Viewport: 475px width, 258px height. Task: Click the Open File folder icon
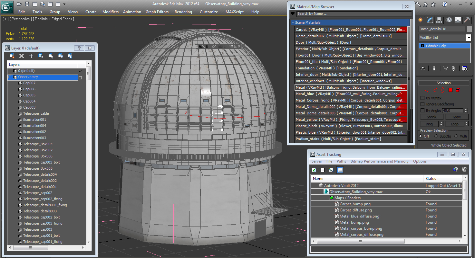pos(19,4)
